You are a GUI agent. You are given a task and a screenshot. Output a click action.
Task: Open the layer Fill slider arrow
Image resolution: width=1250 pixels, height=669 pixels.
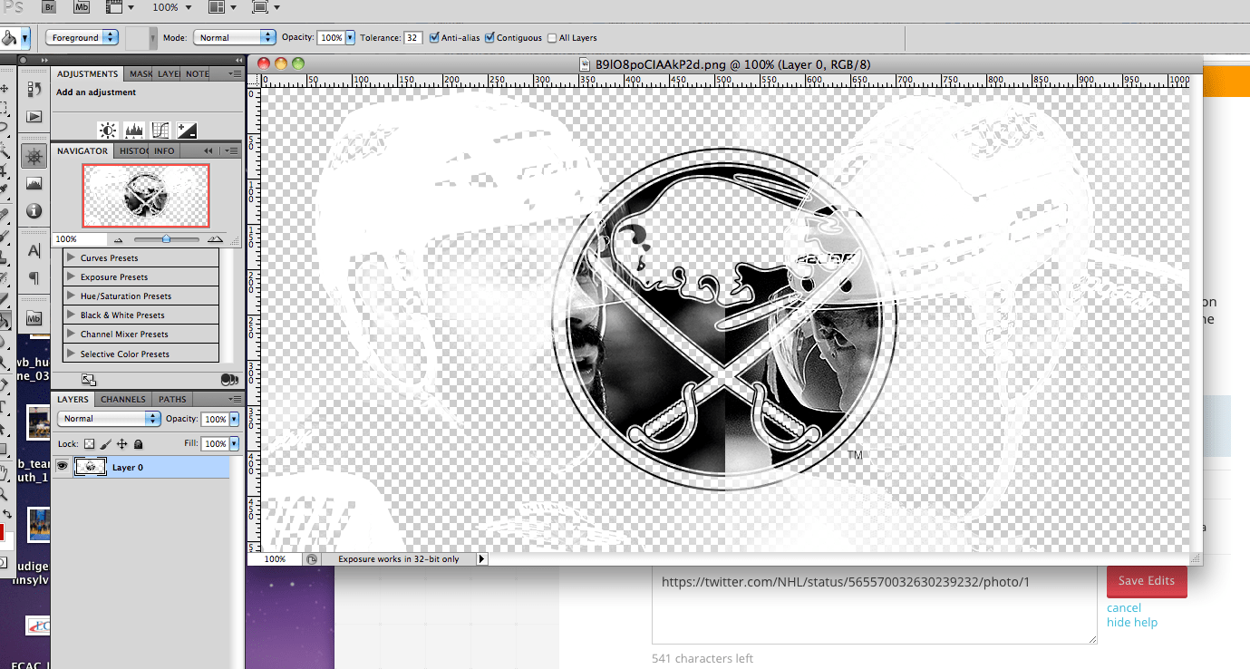pyautogui.click(x=235, y=444)
